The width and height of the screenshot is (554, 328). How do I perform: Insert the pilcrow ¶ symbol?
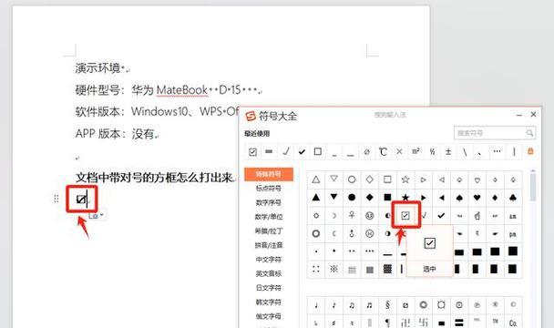[x=387, y=323]
